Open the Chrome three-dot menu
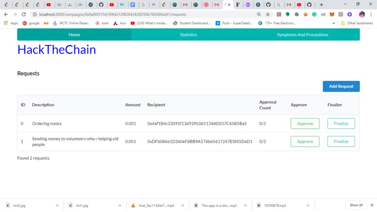Screen dimensions: 377x212 pyautogui.click(x=371, y=14)
